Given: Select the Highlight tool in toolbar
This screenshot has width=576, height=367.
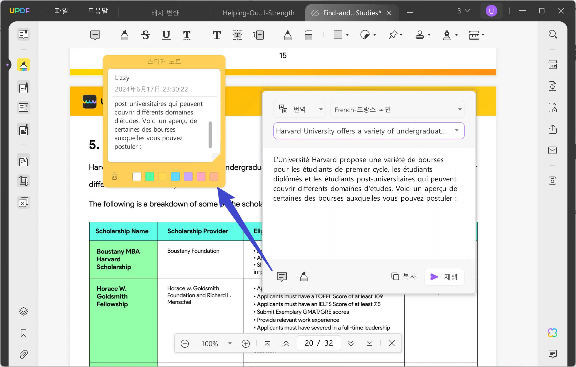Looking at the screenshot, I should tap(125, 35).
